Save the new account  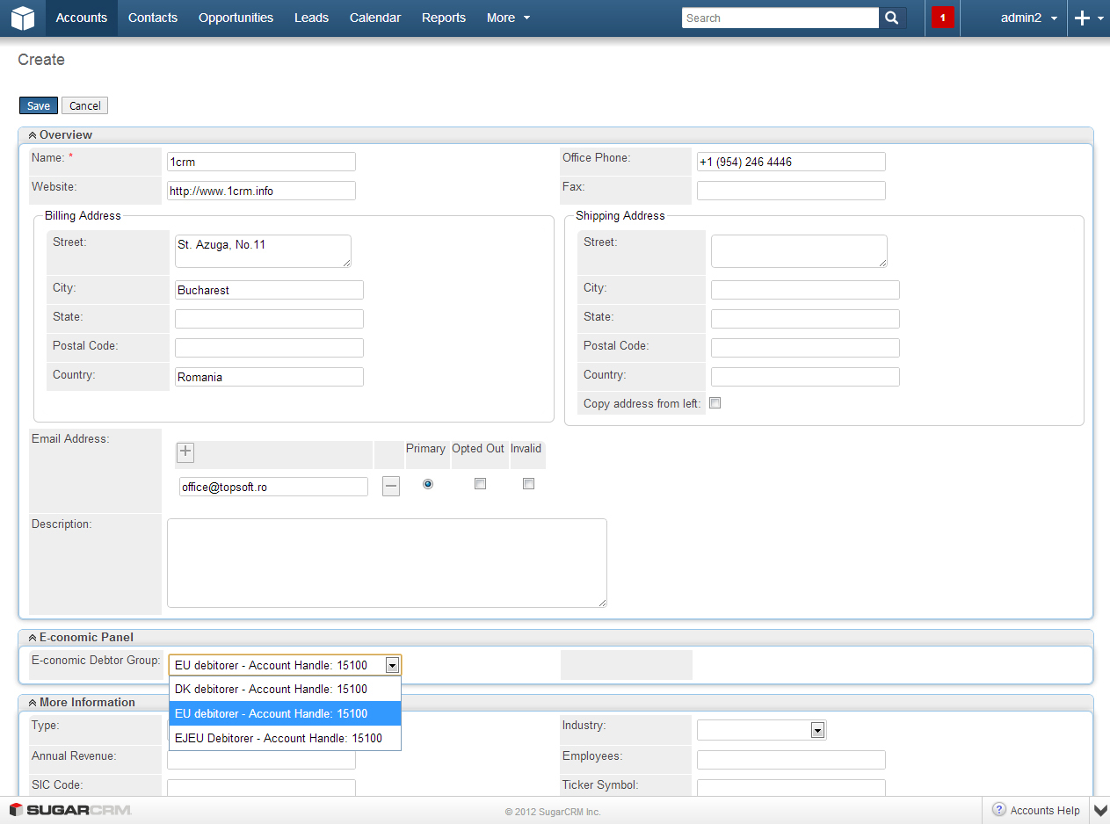pos(39,105)
